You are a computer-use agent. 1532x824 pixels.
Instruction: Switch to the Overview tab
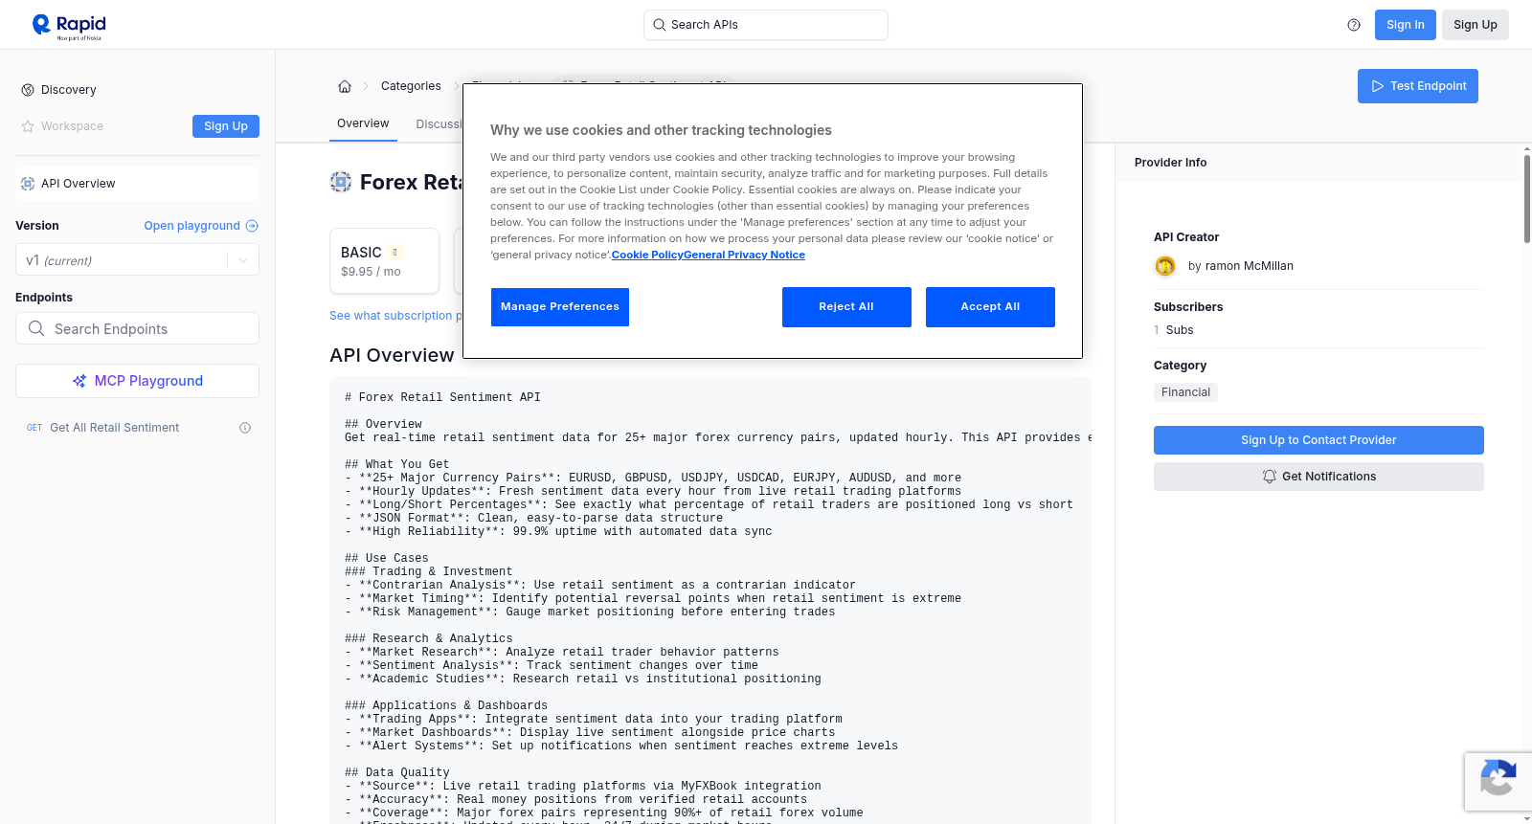(363, 123)
